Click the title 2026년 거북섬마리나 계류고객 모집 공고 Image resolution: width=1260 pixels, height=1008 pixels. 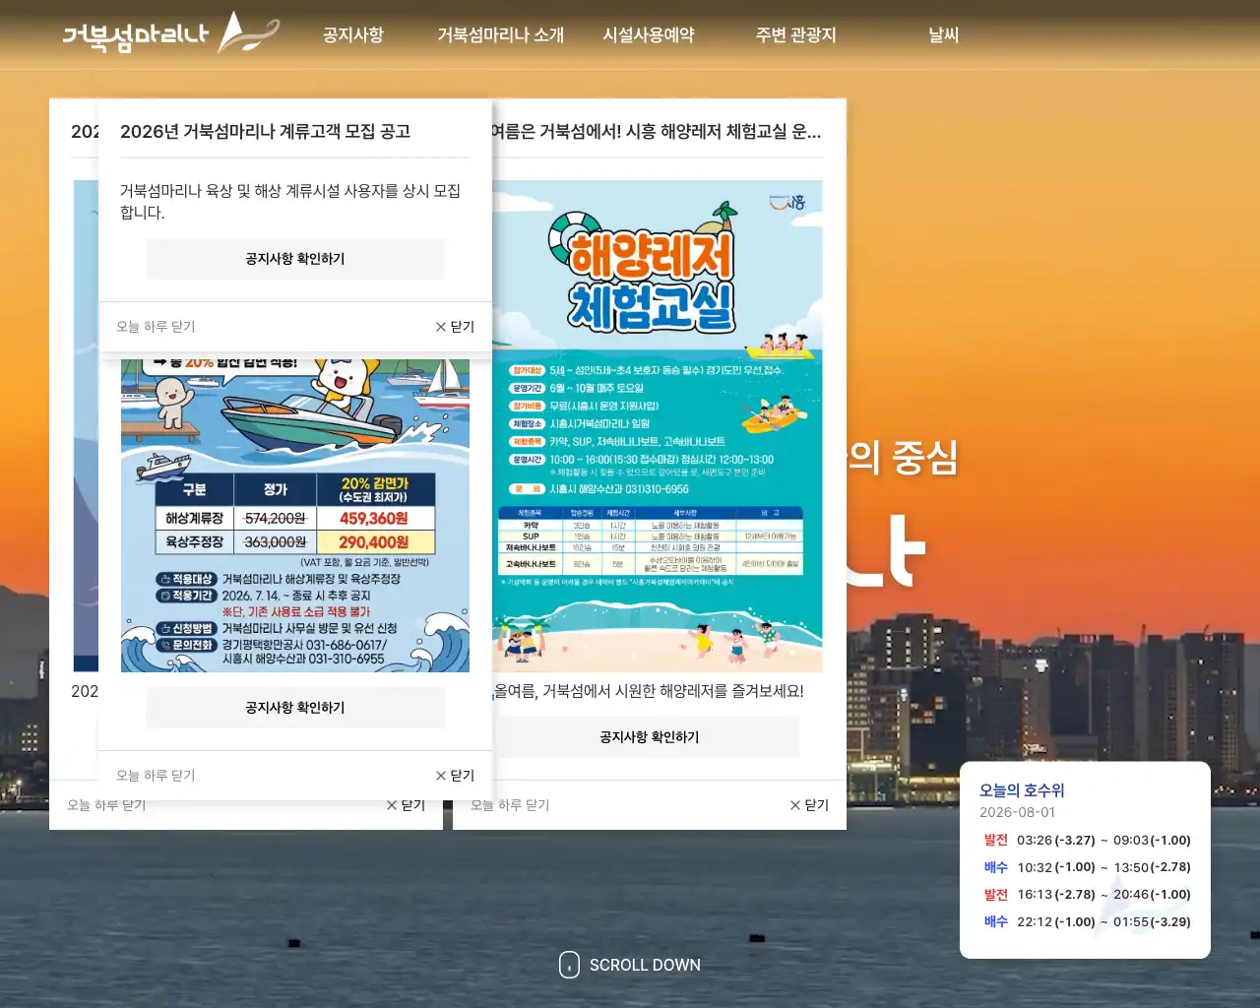click(x=265, y=132)
